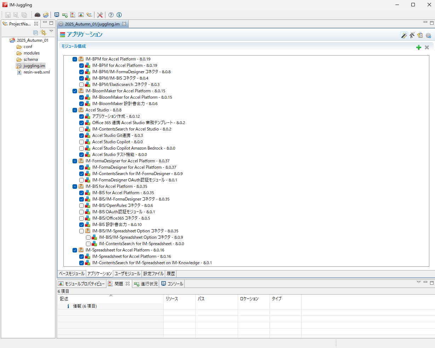Click the question mark help icon

(111, 15)
